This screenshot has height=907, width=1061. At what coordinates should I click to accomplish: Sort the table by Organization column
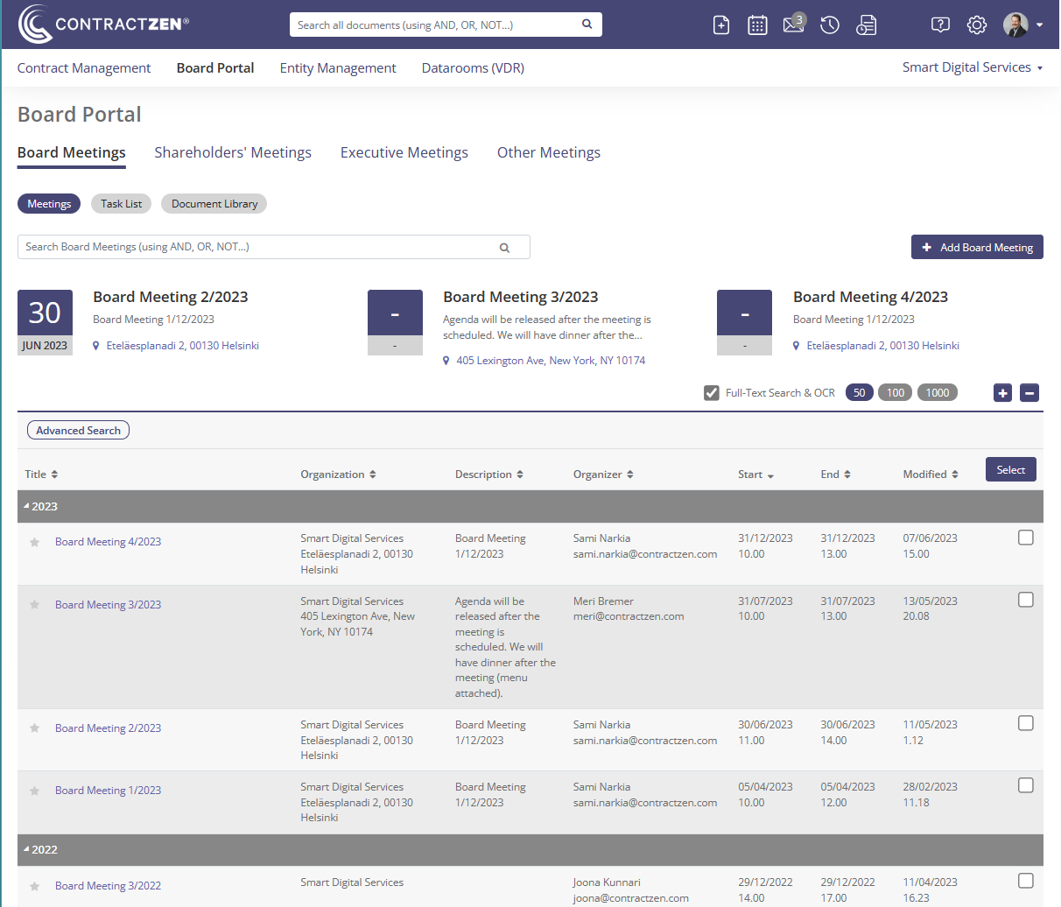click(338, 475)
